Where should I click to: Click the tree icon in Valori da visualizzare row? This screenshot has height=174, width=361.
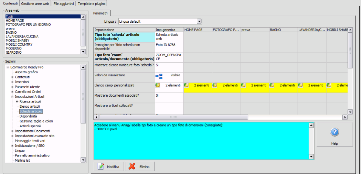pyautogui.click(x=159, y=76)
